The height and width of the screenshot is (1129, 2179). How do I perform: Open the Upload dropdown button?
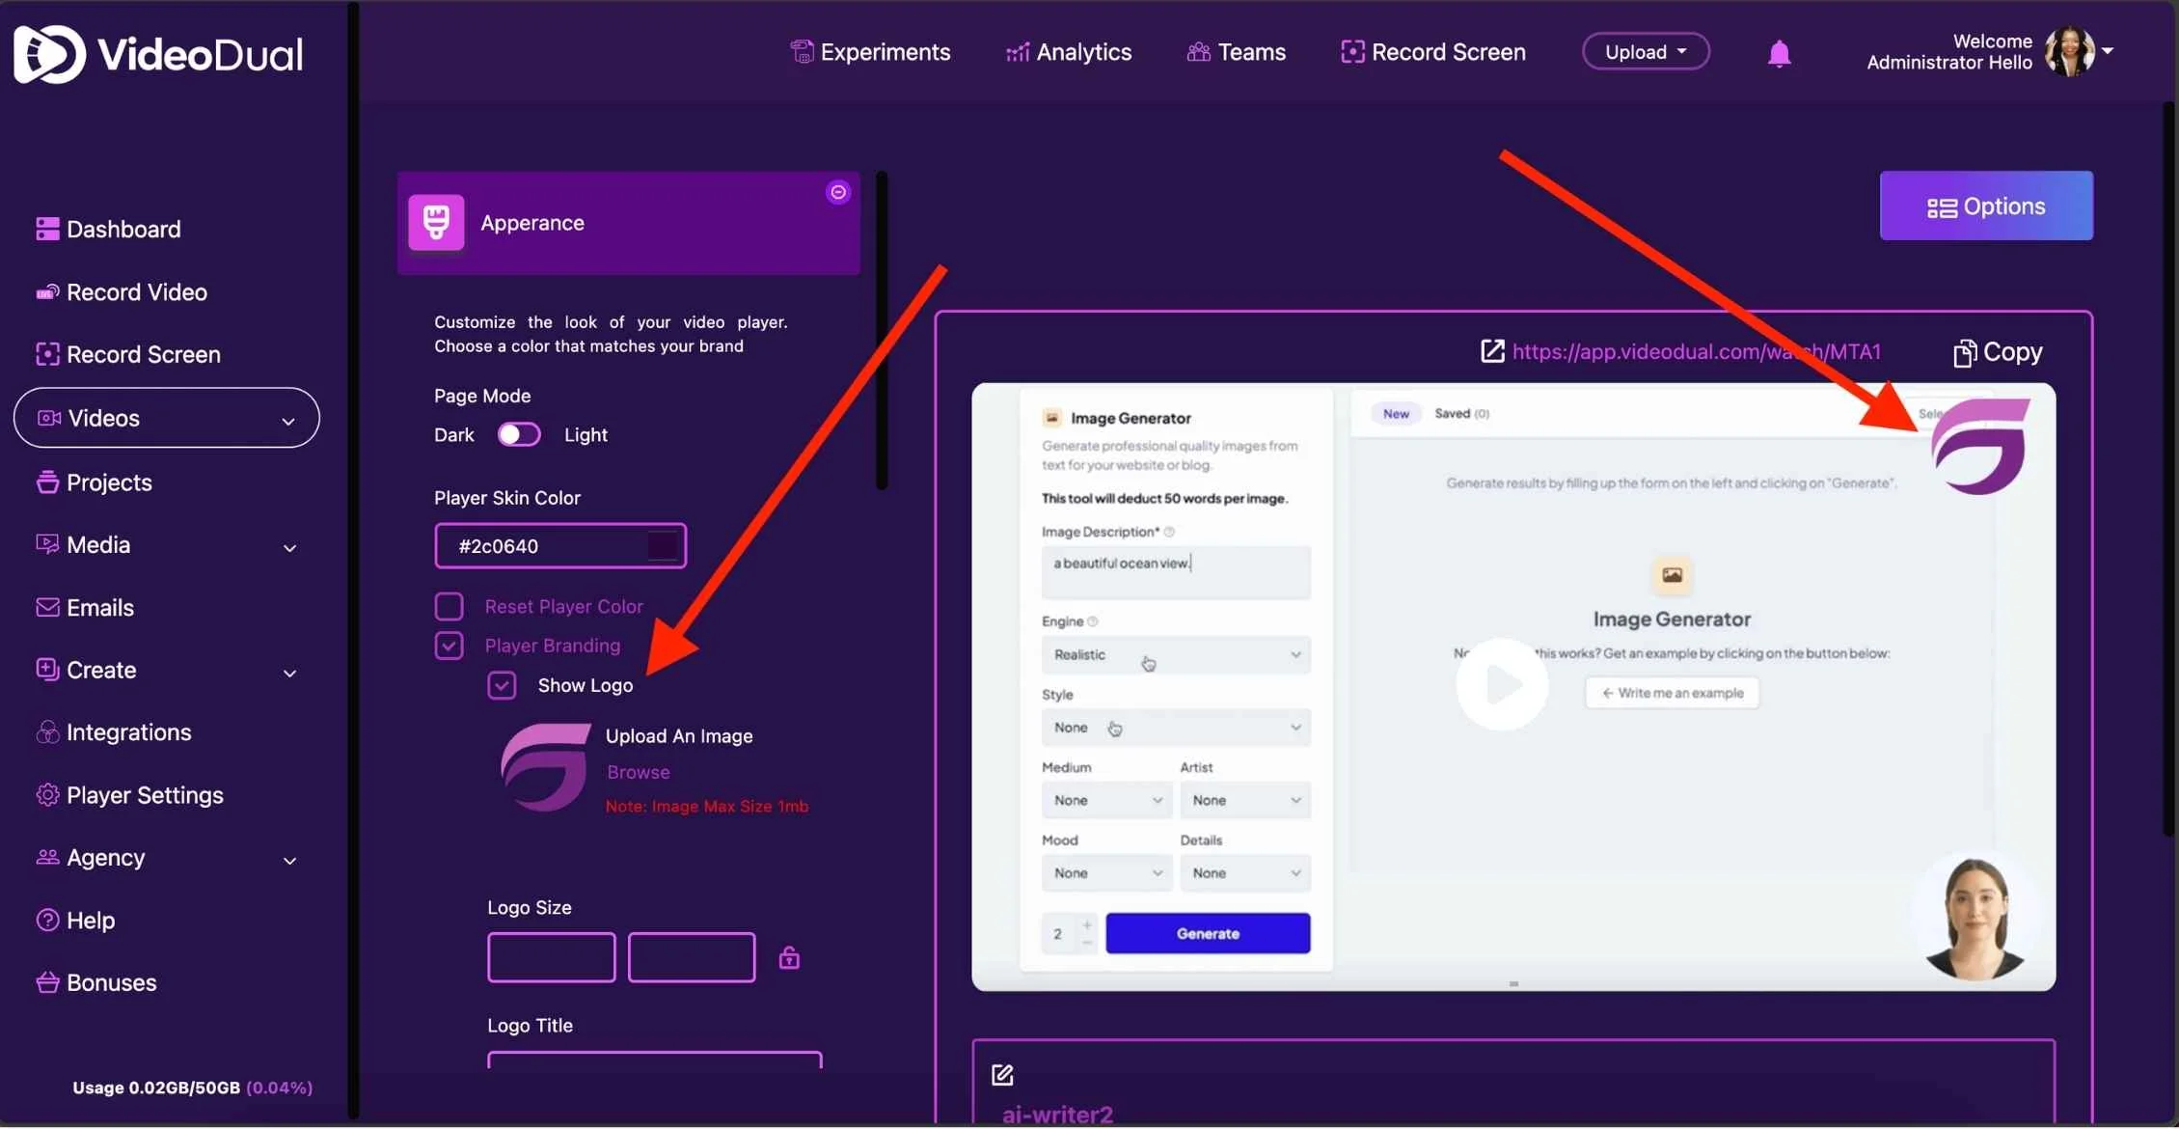pyautogui.click(x=1645, y=52)
